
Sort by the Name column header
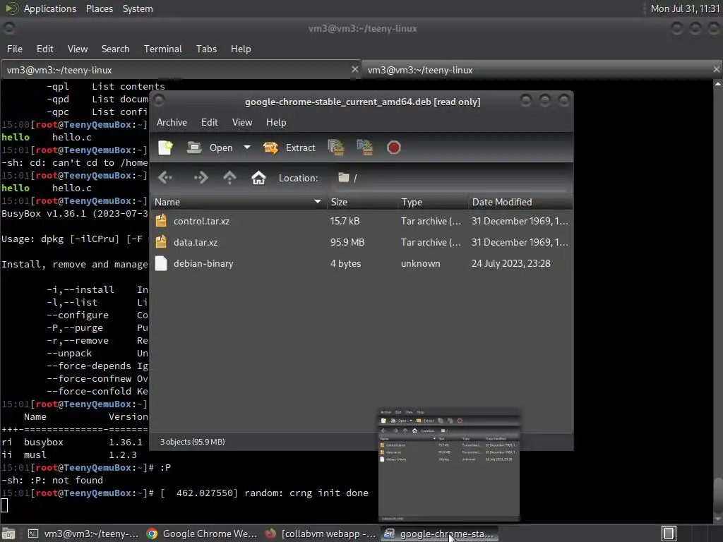point(238,202)
